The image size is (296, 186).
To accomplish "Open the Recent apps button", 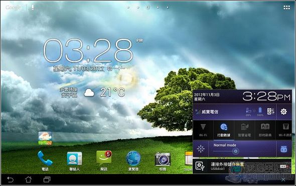I will click(47, 179).
